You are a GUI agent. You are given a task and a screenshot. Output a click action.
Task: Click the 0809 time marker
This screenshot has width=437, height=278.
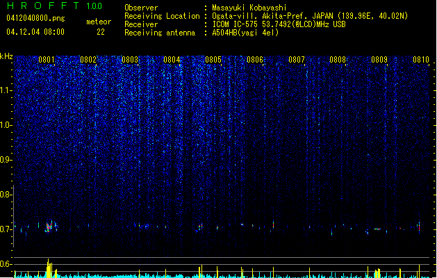[379, 60]
